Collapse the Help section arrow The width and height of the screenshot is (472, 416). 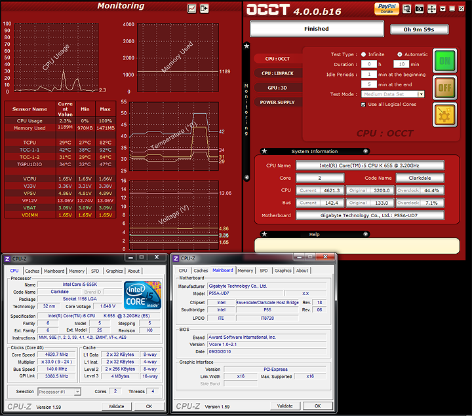pos(365,234)
